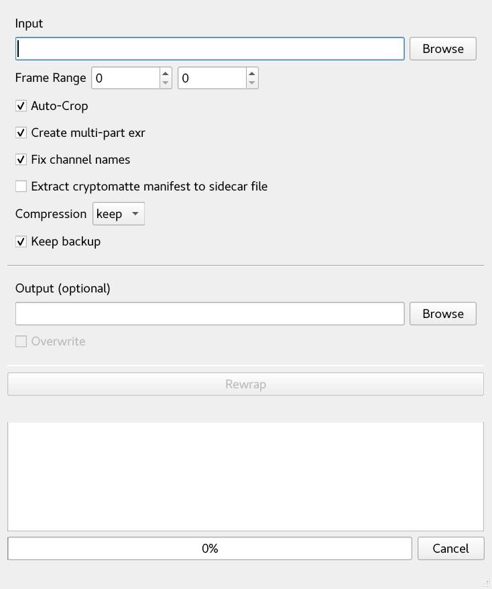Viewport: 492px width, 589px height.
Task: Uncheck the Keep backup option
Action: [21, 242]
